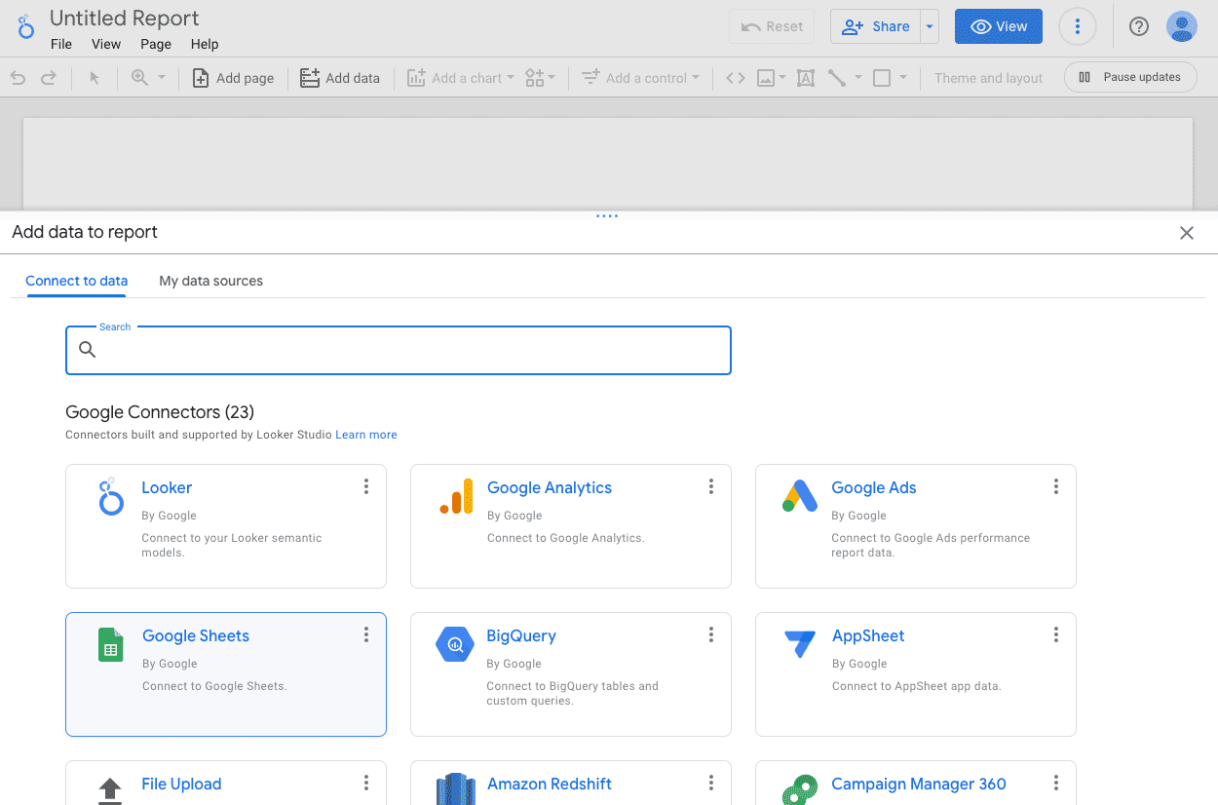Open the shape type dropdown arrow
Viewport: 1218px width, 805px height.
click(903, 78)
